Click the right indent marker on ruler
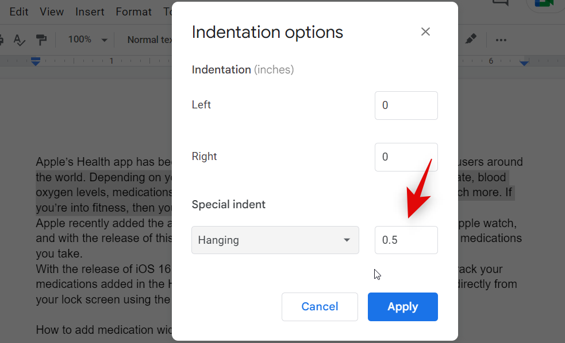 click(524, 62)
